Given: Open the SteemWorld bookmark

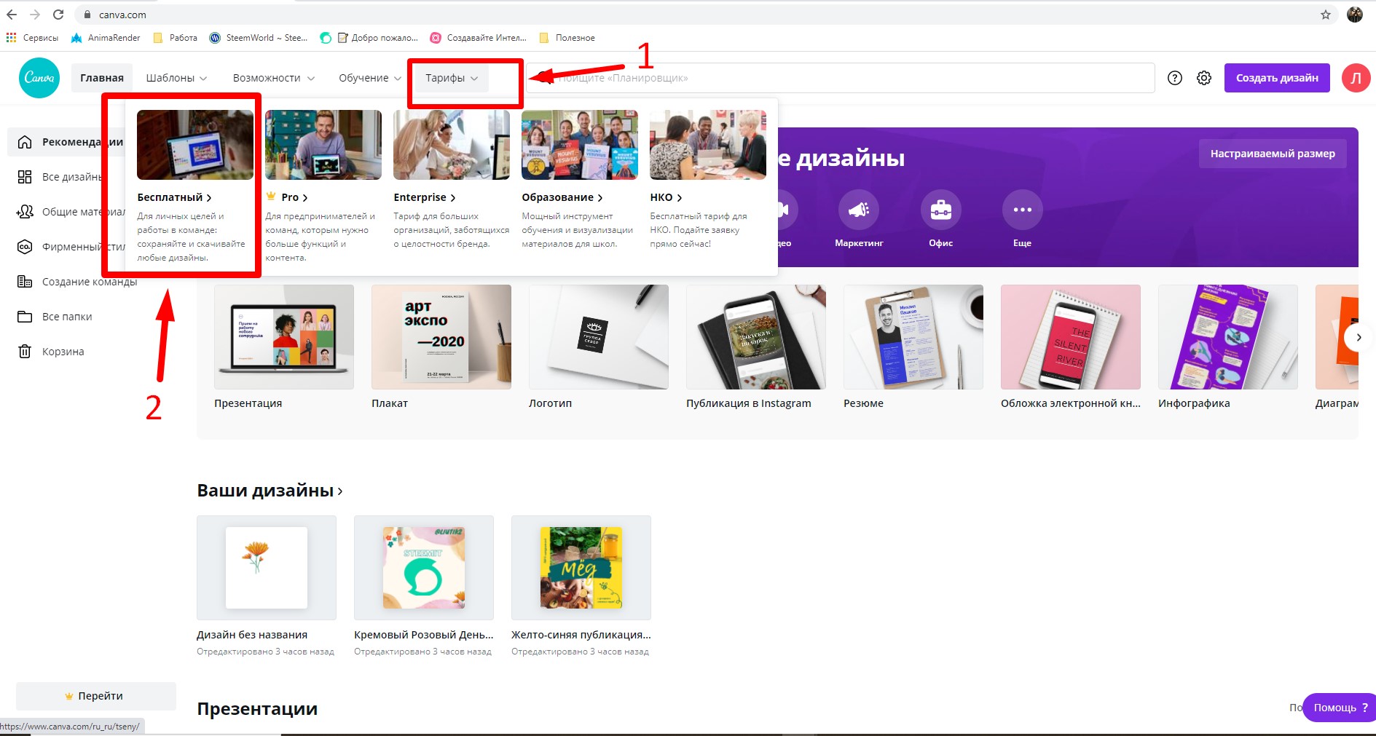Looking at the screenshot, I should [259, 38].
